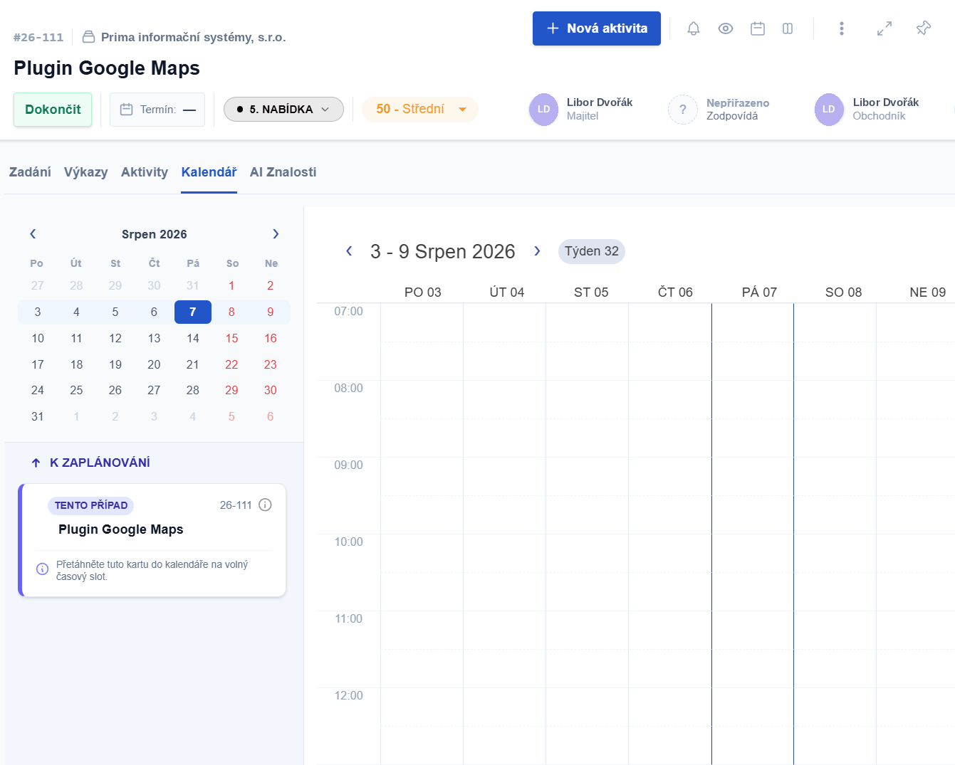
Task: Select day 10 in mini calendar
Action: [38, 338]
